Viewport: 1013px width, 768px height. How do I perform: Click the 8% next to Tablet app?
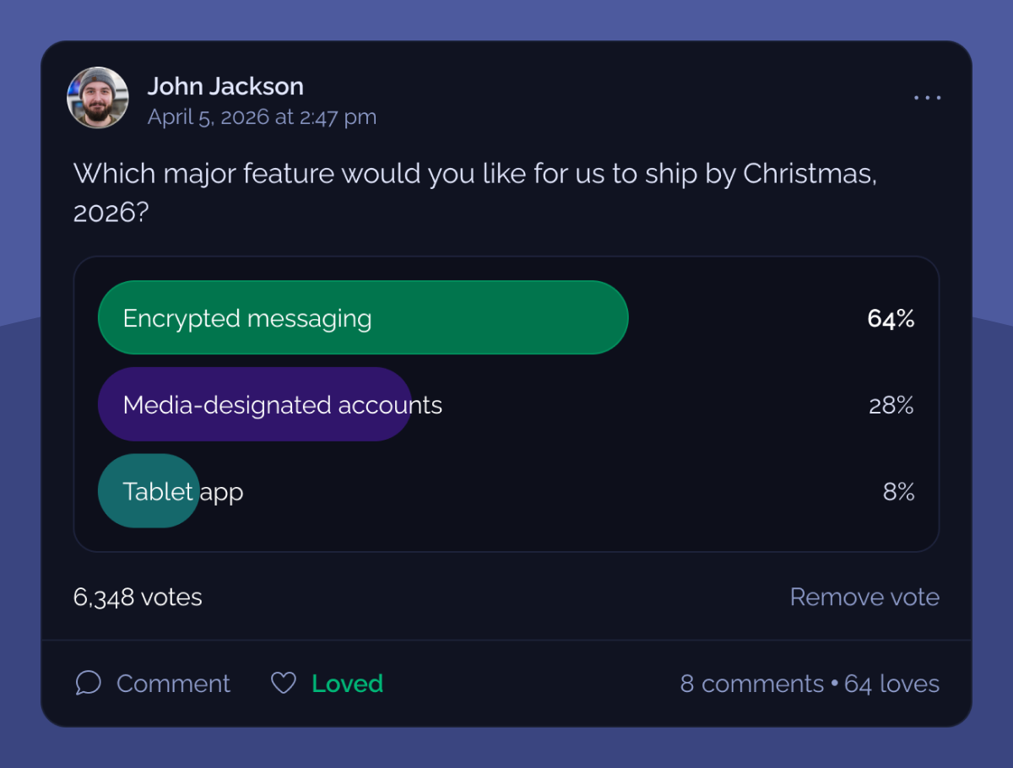click(898, 491)
